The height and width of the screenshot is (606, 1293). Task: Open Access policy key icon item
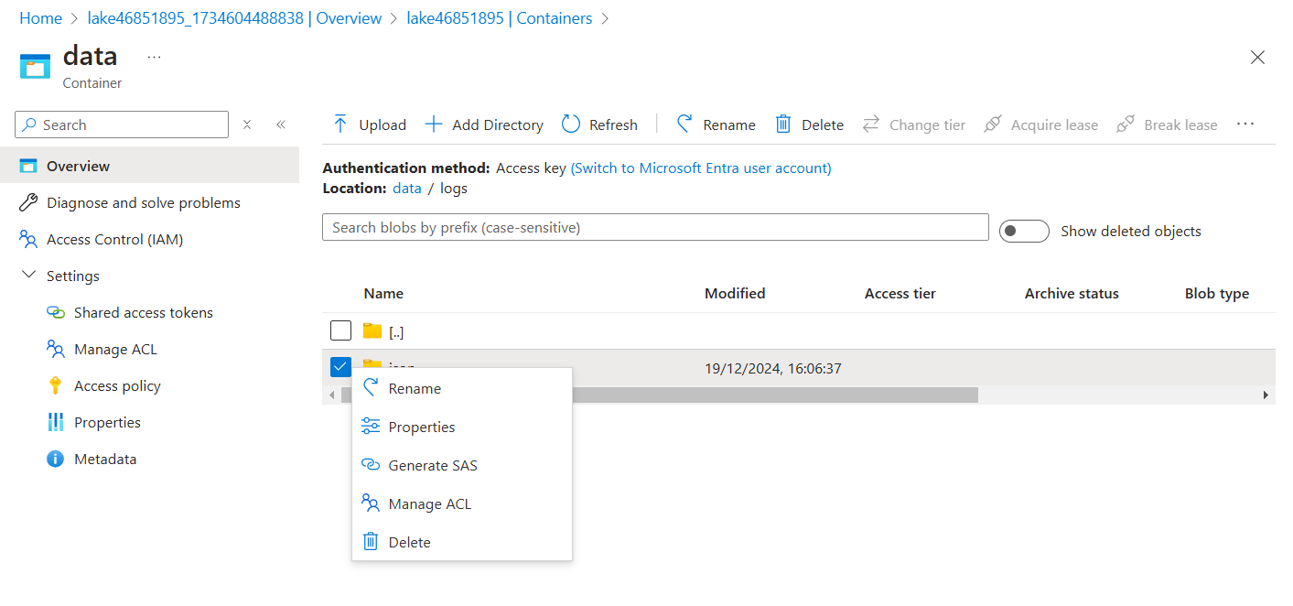56,386
